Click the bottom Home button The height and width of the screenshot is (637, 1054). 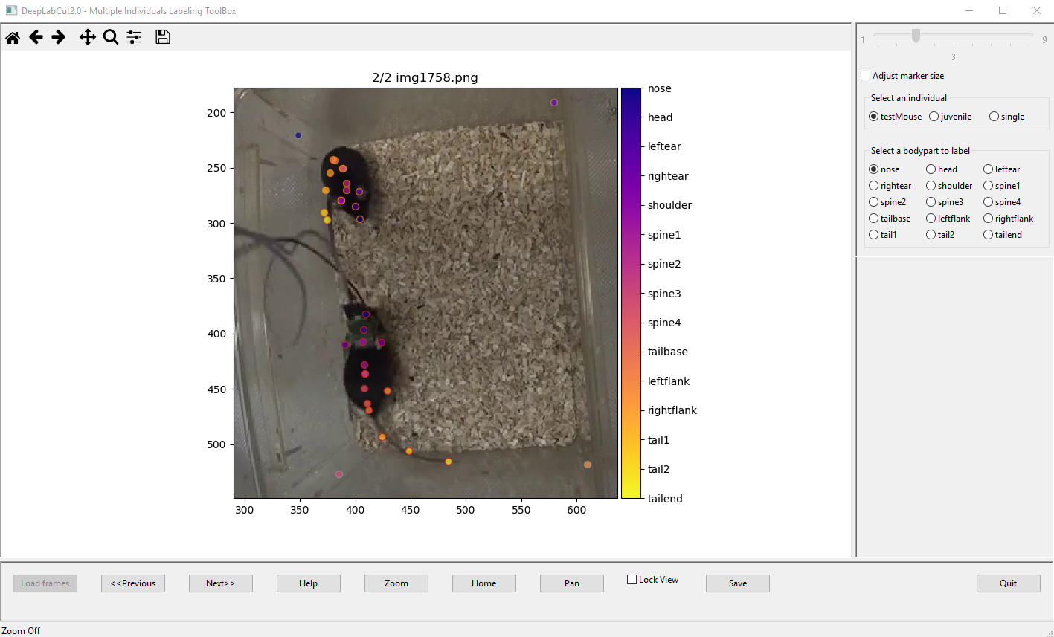pos(484,583)
